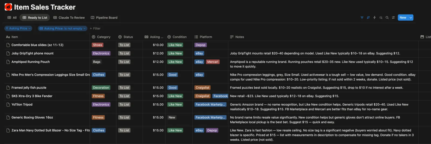The image size is (431, 144).
Task: Click the Mercari platform tag
Action: (213, 62)
